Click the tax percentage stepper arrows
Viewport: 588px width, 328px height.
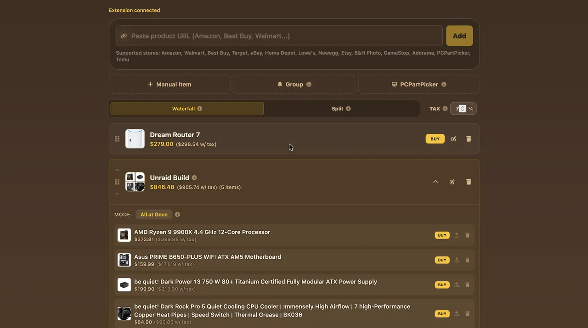point(463,109)
